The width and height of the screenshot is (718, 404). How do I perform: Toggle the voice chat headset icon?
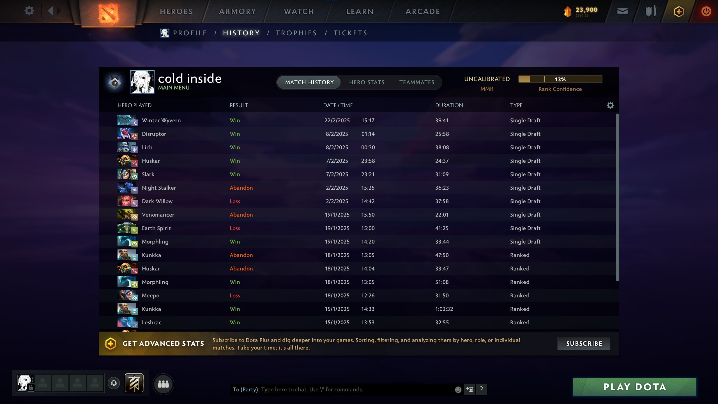(x=114, y=383)
